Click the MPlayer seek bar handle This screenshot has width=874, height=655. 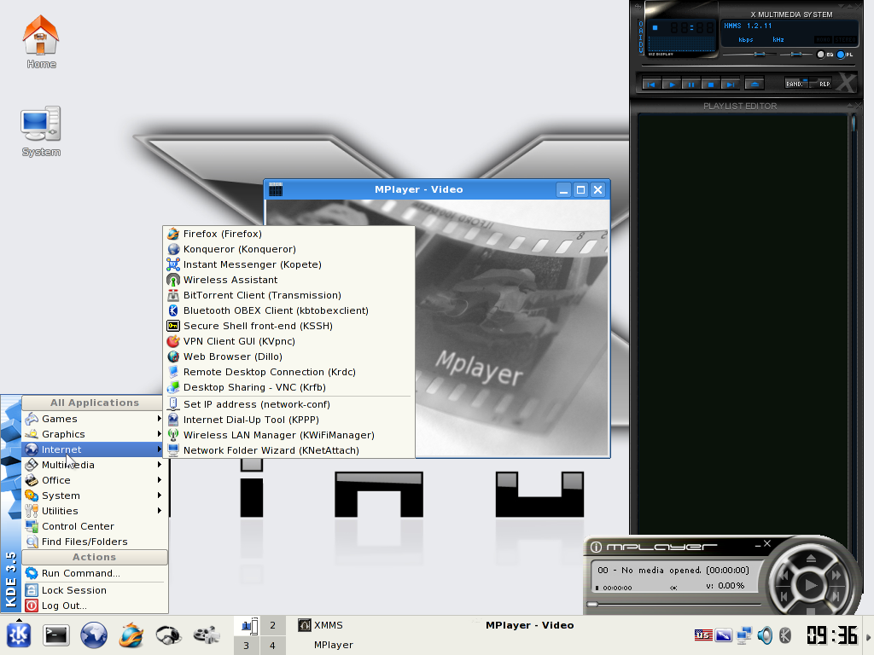click(x=592, y=604)
